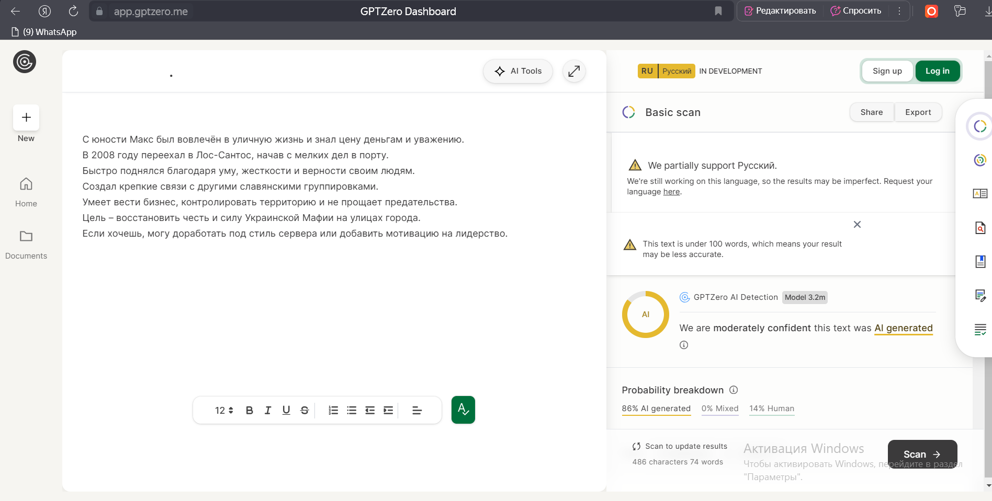Viewport: 992px width, 501px height.
Task: Click Спросить assistant in browser toolbar
Action: click(856, 11)
